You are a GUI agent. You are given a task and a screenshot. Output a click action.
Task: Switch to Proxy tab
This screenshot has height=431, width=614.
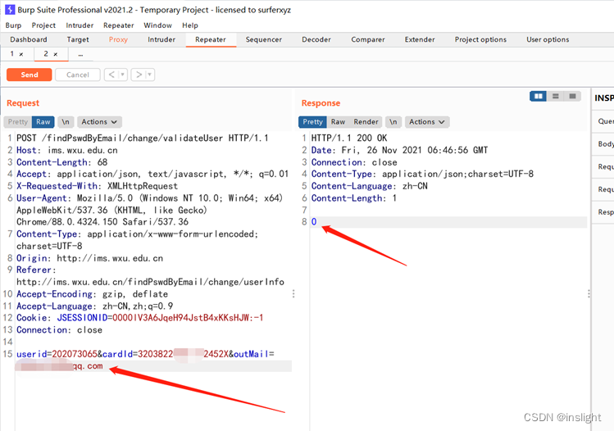118,39
